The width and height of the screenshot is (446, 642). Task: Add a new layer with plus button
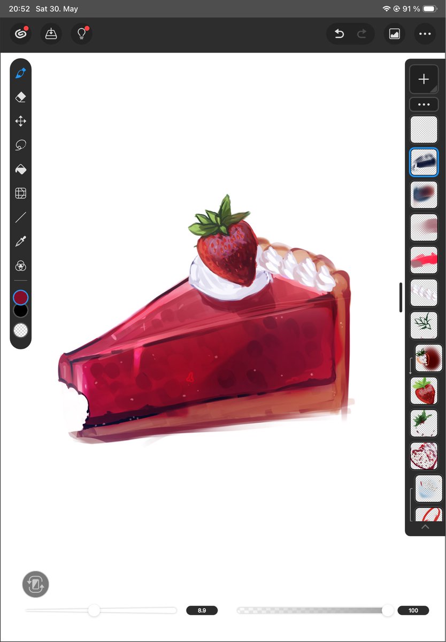(x=424, y=79)
